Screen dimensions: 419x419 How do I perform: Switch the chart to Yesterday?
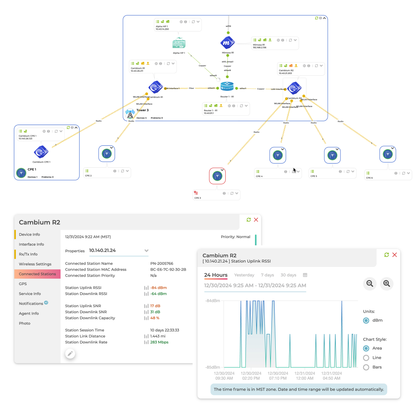coord(244,275)
